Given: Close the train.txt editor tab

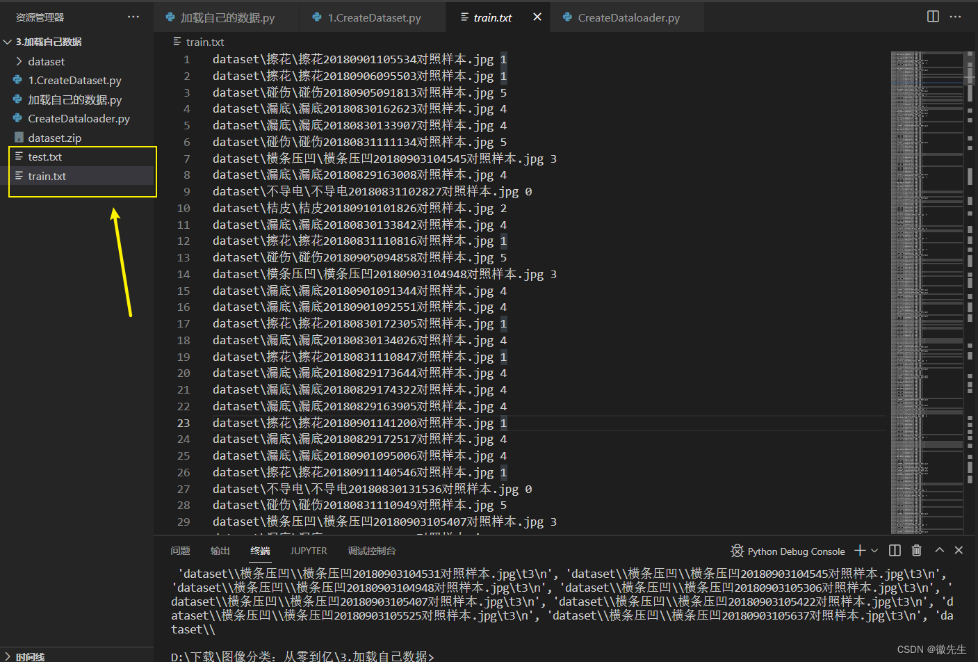Looking at the screenshot, I should [537, 17].
